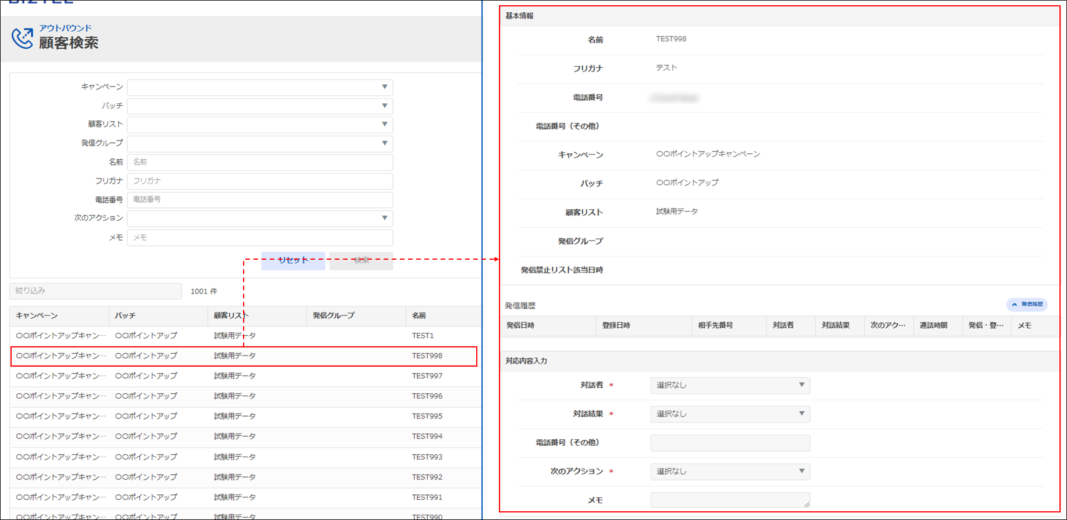1067x520 pixels.
Task: Sort by 名前 column header in customer table
Action: (444, 316)
